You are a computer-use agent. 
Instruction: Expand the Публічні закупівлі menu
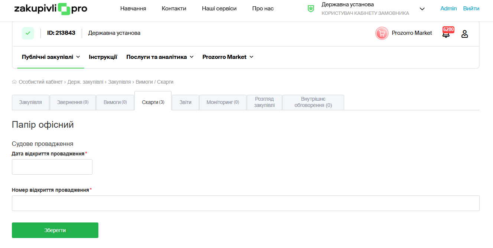pyautogui.click(x=51, y=57)
